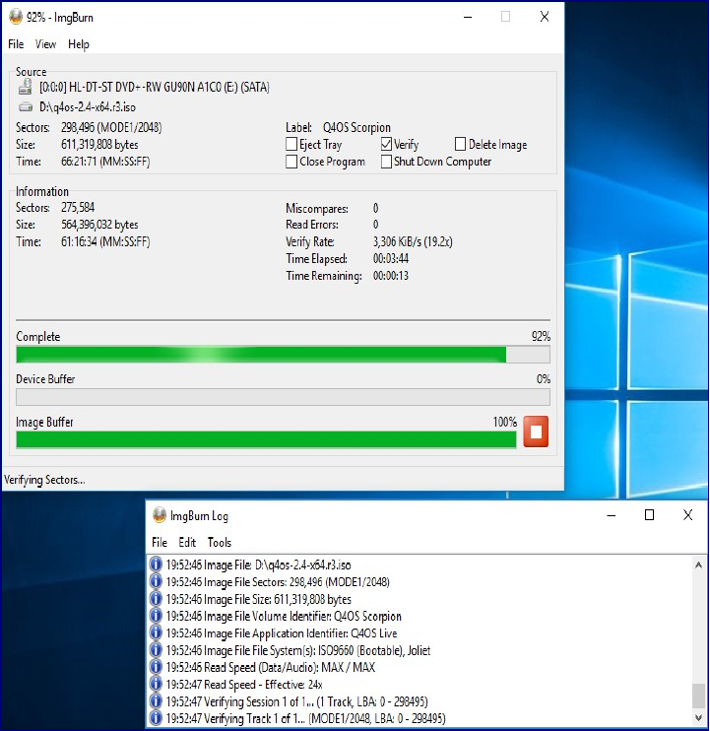Click info icon beside Volume Identifier entry
This screenshot has height=731, width=710.
coord(156,616)
